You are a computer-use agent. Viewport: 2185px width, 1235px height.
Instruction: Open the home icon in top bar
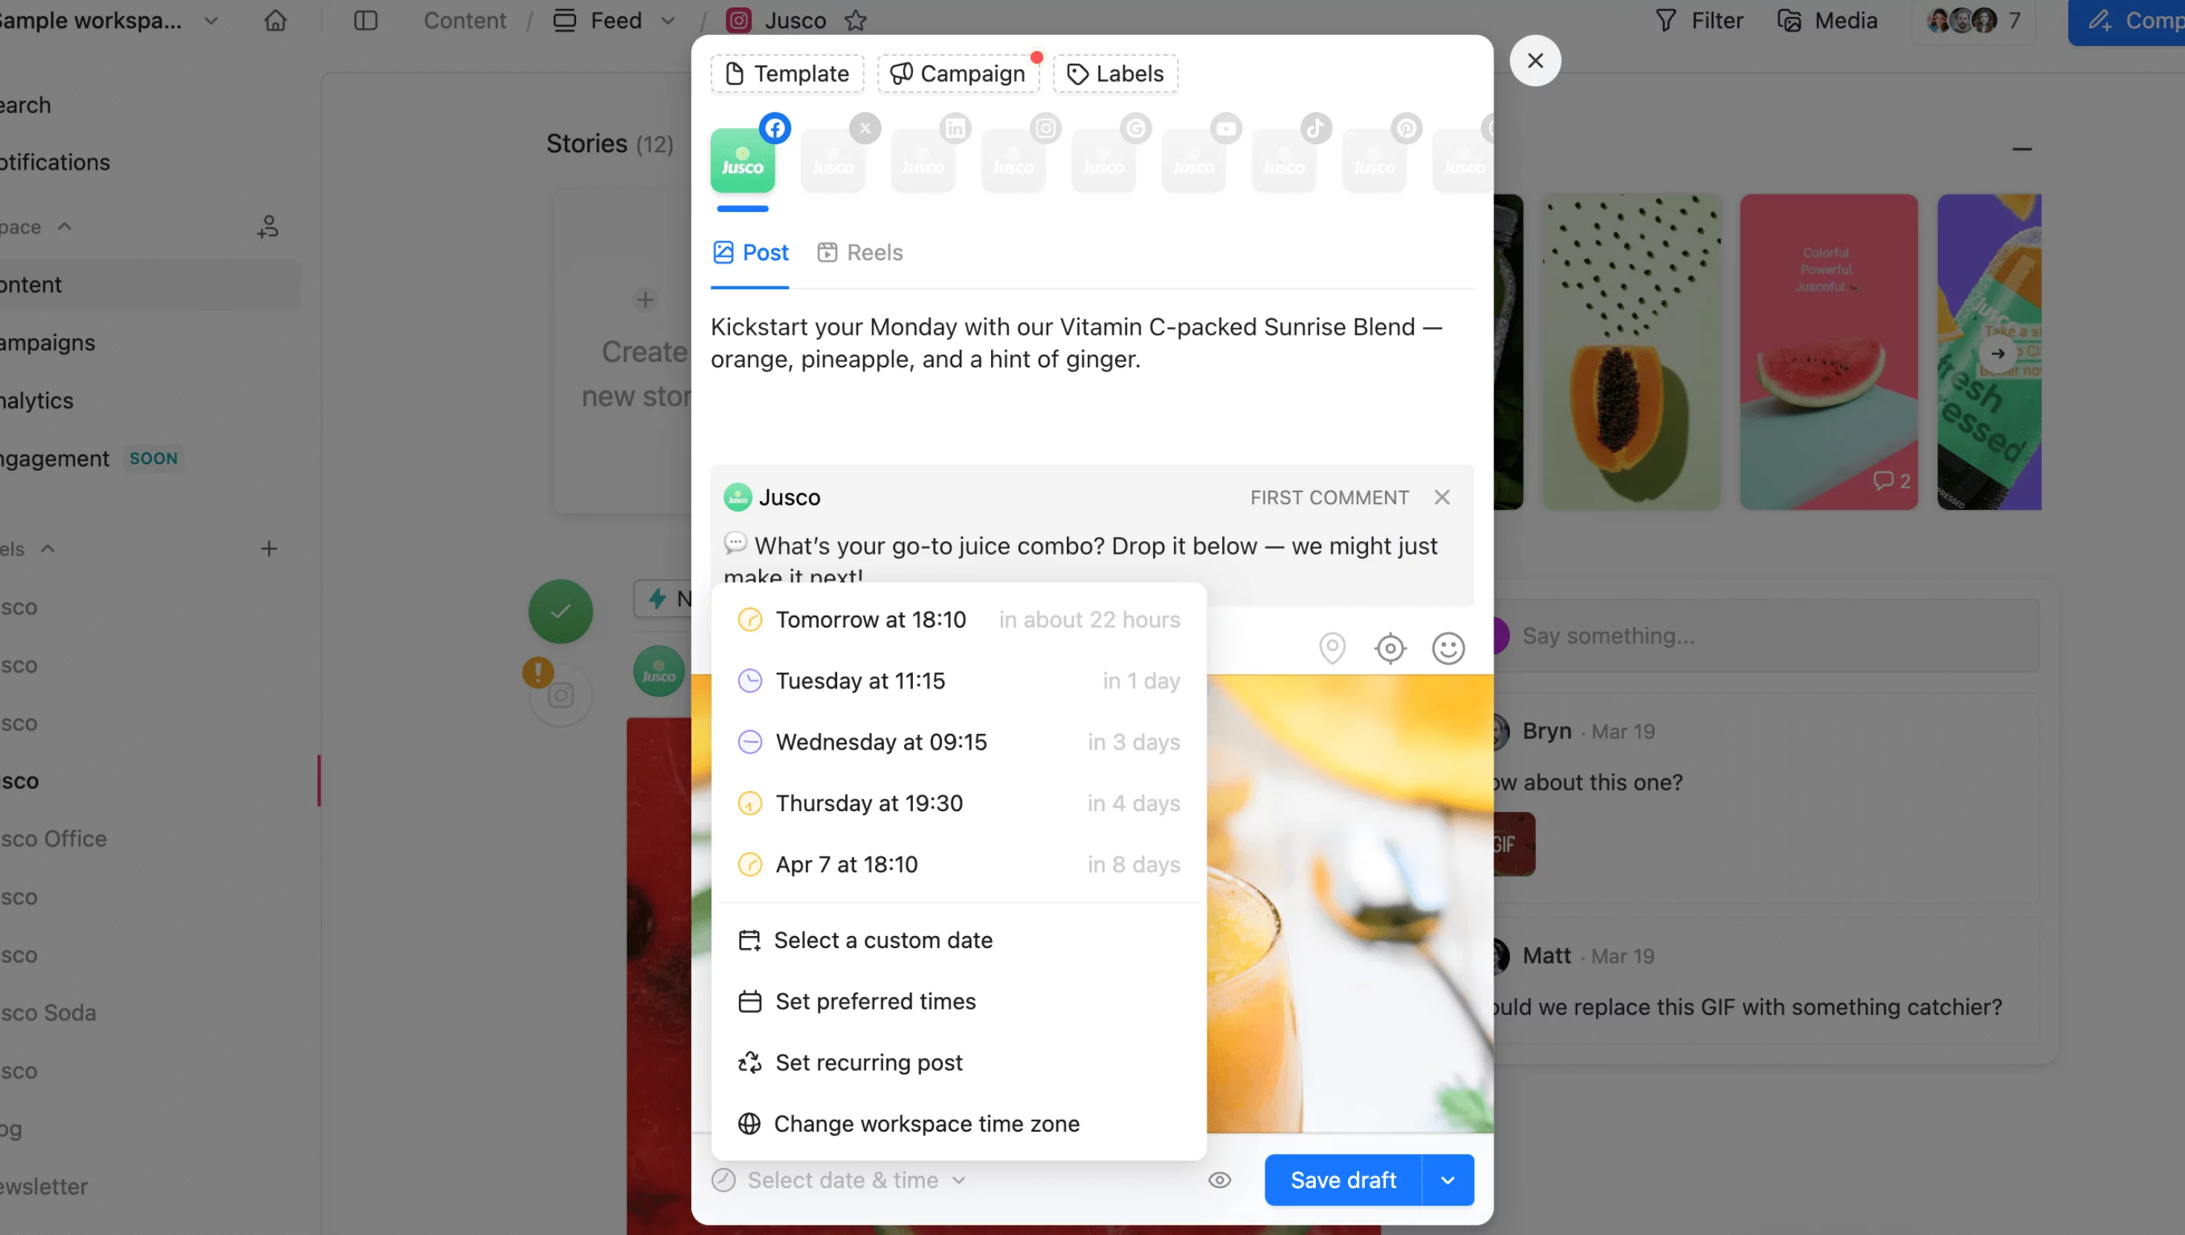[x=276, y=20]
